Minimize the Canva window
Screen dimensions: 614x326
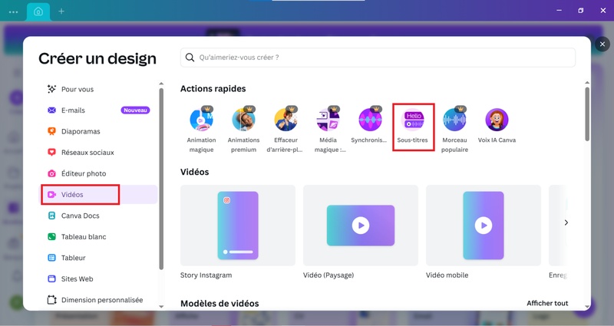pos(560,11)
